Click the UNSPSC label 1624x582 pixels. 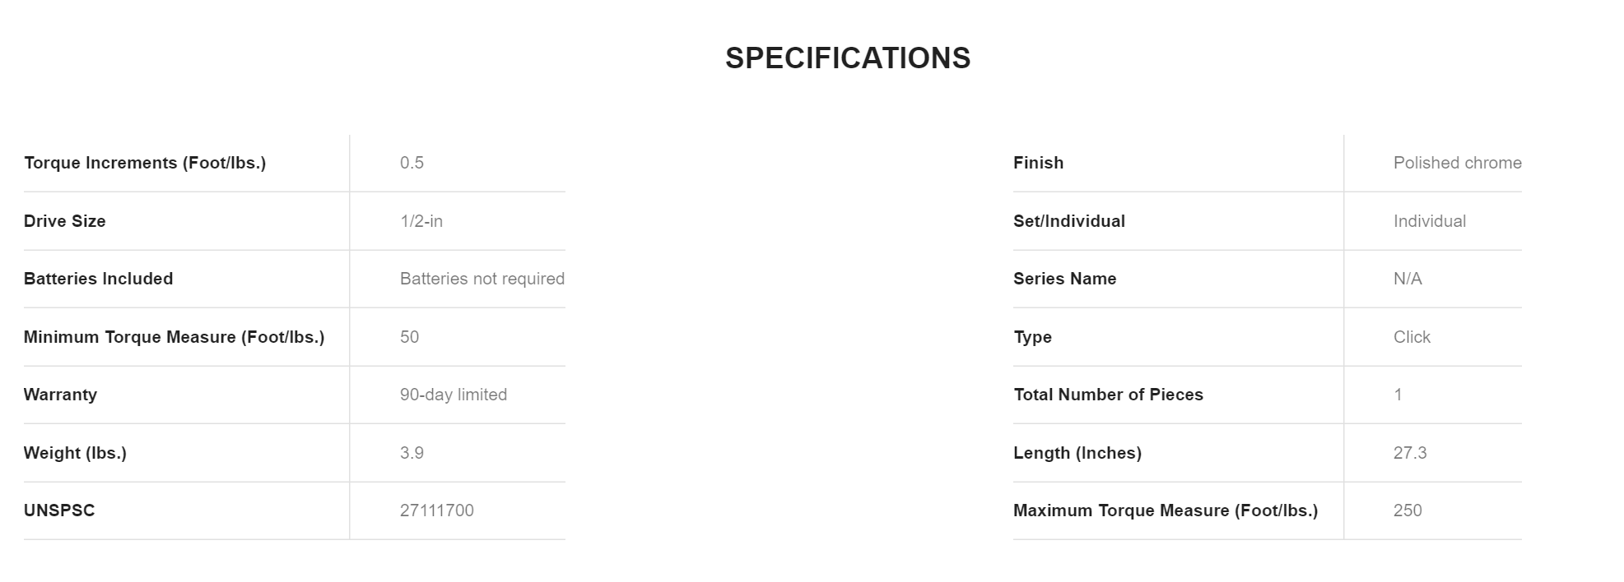(x=59, y=510)
